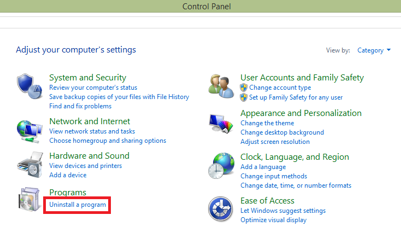Click the System and Security shield icon

pos(28,86)
